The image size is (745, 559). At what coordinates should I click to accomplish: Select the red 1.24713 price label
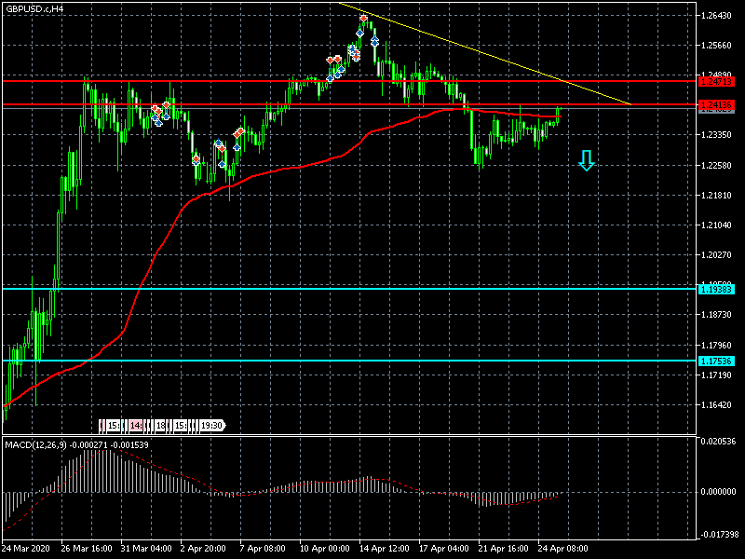pyautogui.click(x=716, y=82)
